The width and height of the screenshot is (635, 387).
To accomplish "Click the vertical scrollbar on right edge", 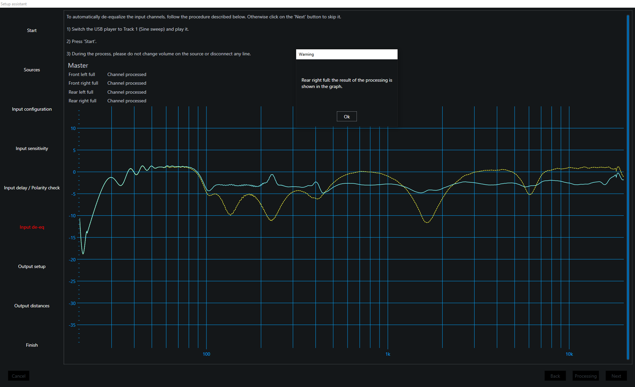I will pyautogui.click(x=628, y=187).
